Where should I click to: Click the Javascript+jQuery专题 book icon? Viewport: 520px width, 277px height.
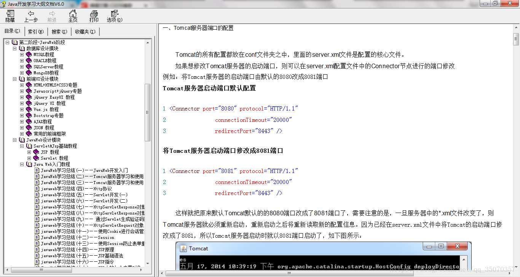pos(29,91)
